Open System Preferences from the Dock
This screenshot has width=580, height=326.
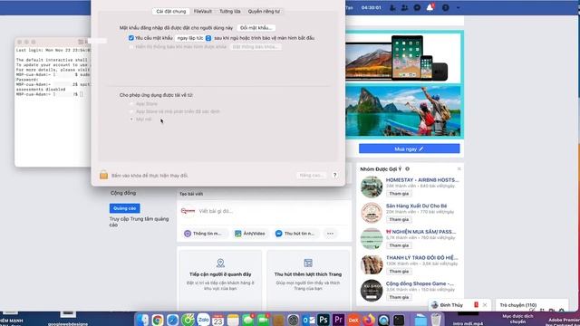(293, 320)
